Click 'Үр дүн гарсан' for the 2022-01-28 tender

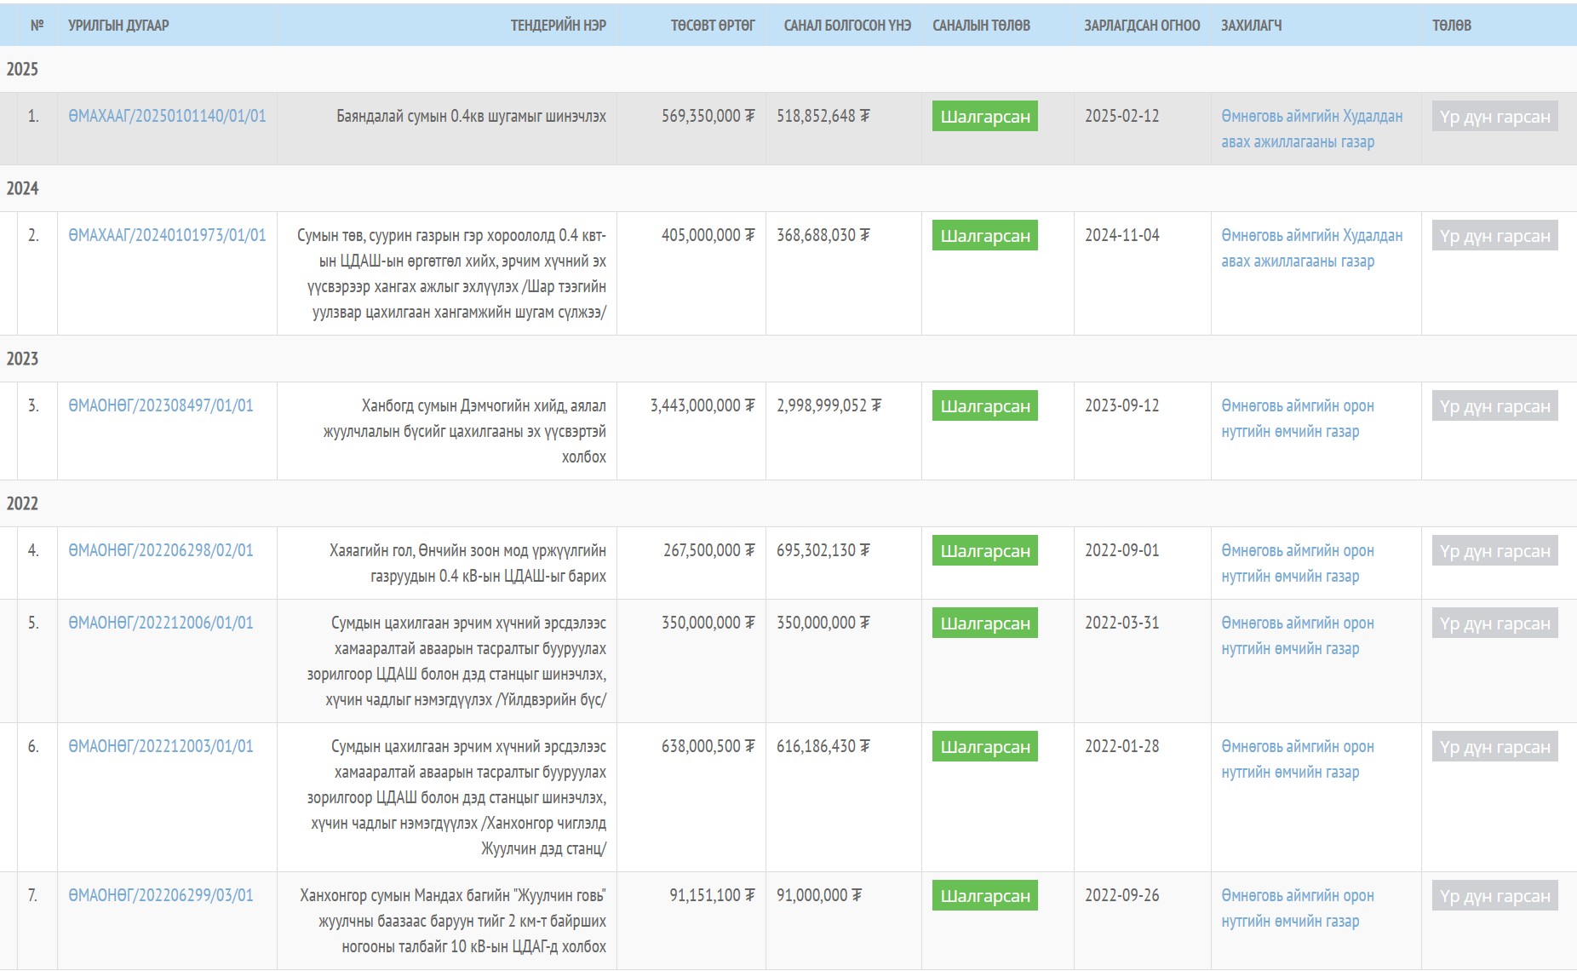(1494, 747)
